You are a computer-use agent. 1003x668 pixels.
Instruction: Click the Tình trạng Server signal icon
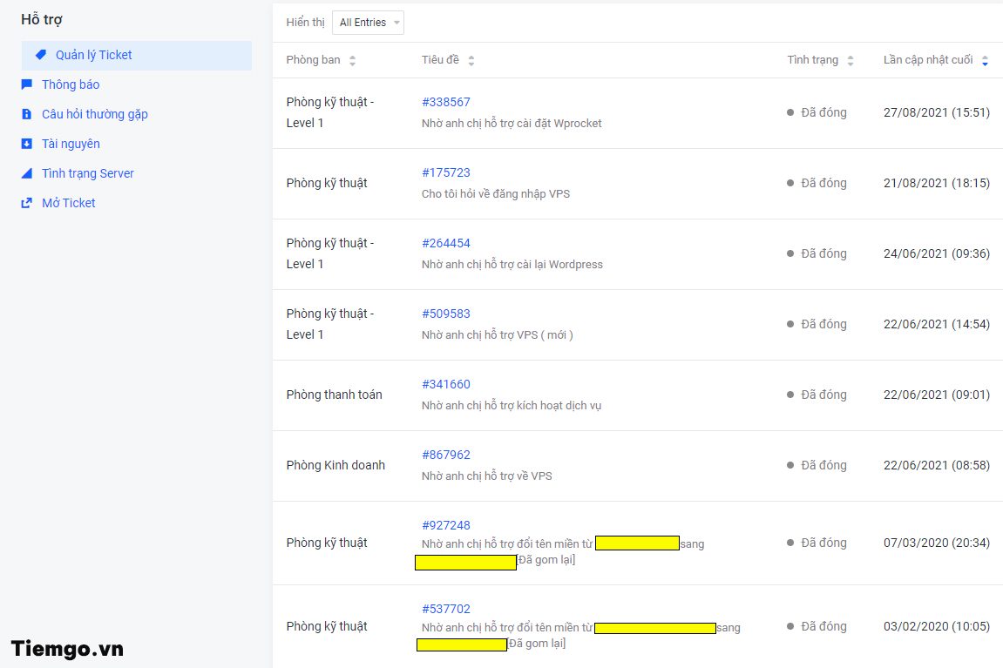tap(27, 173)
